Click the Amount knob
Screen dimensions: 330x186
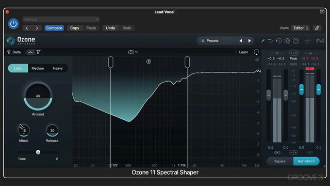(38, 96)
